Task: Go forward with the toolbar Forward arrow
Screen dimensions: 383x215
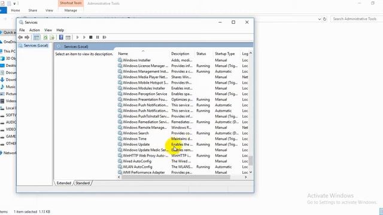Action: click(x=27, y=37)
